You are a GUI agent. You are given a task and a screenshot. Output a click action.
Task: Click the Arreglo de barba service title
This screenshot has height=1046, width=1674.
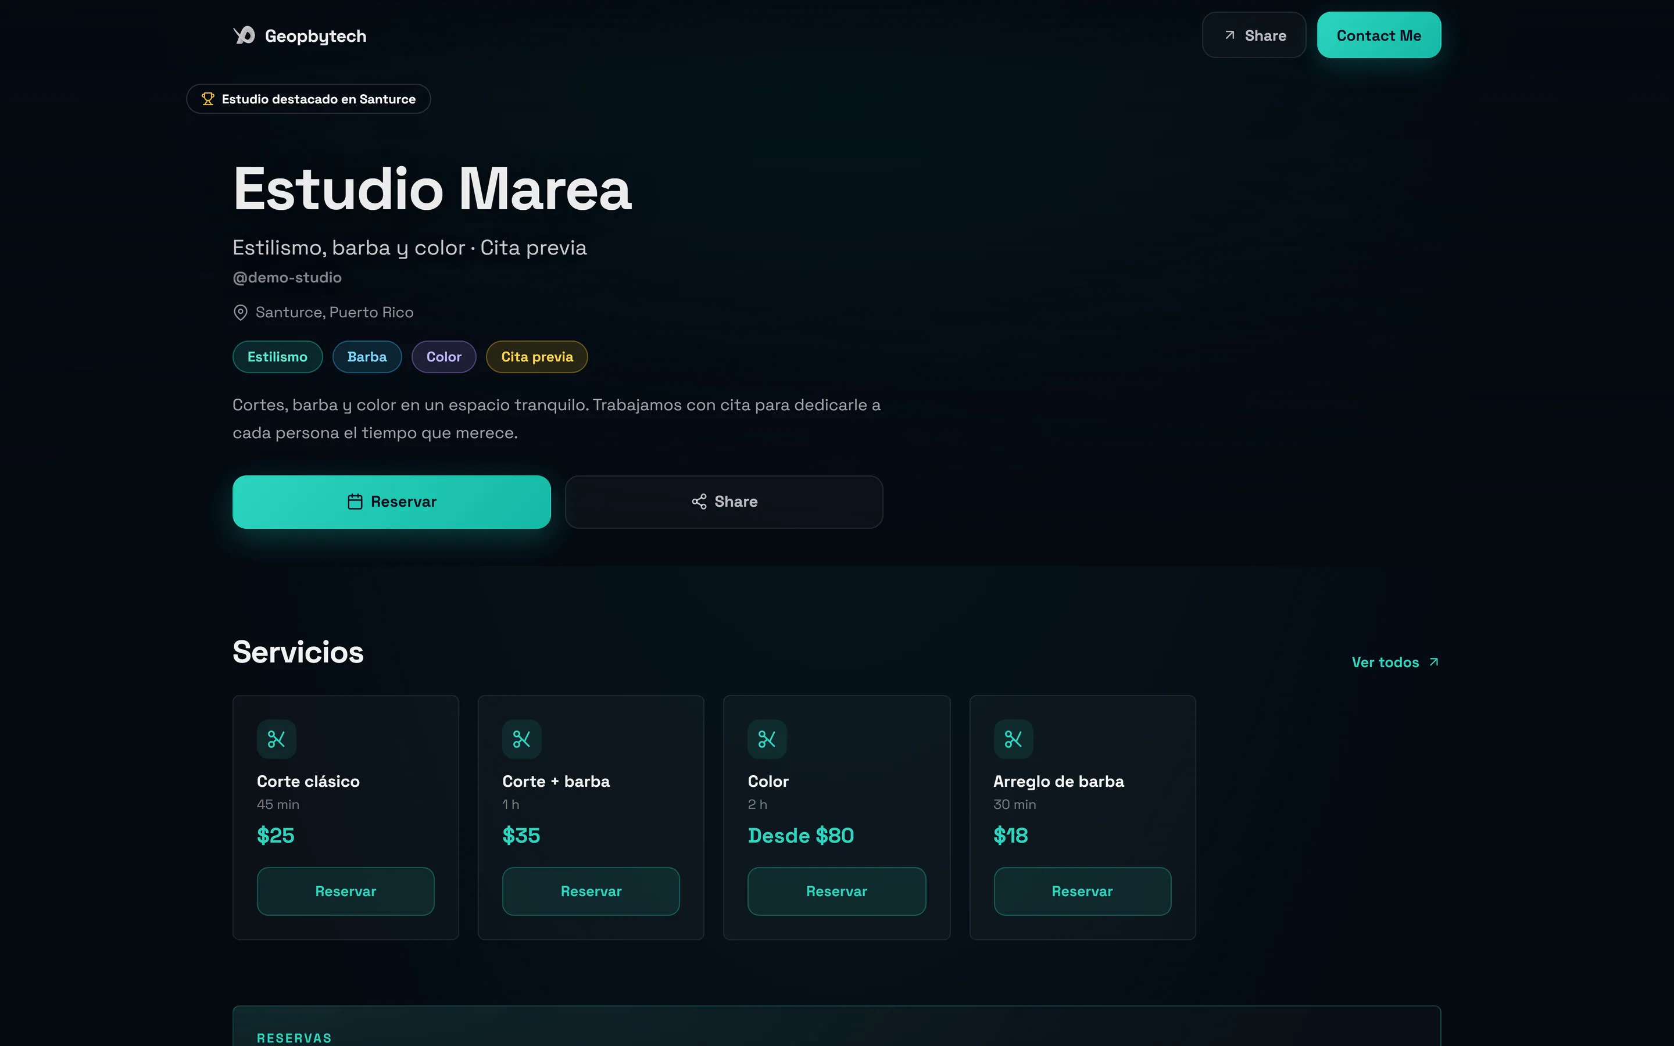tap(1058, 782)
